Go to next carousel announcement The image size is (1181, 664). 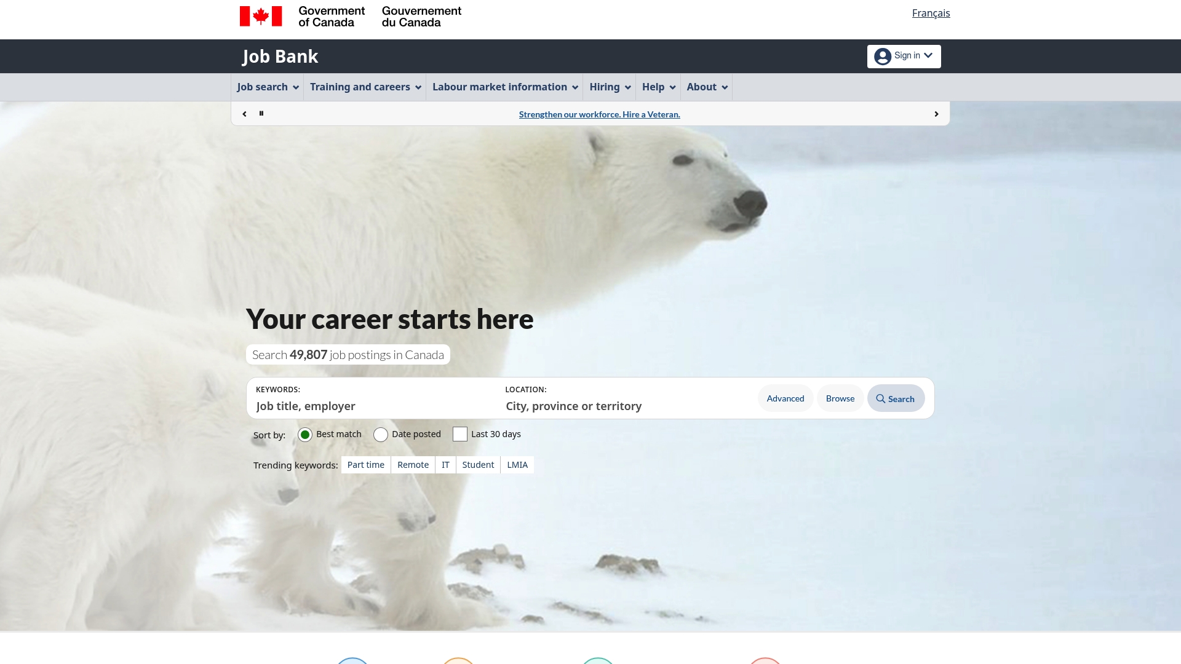coord(936,114)
